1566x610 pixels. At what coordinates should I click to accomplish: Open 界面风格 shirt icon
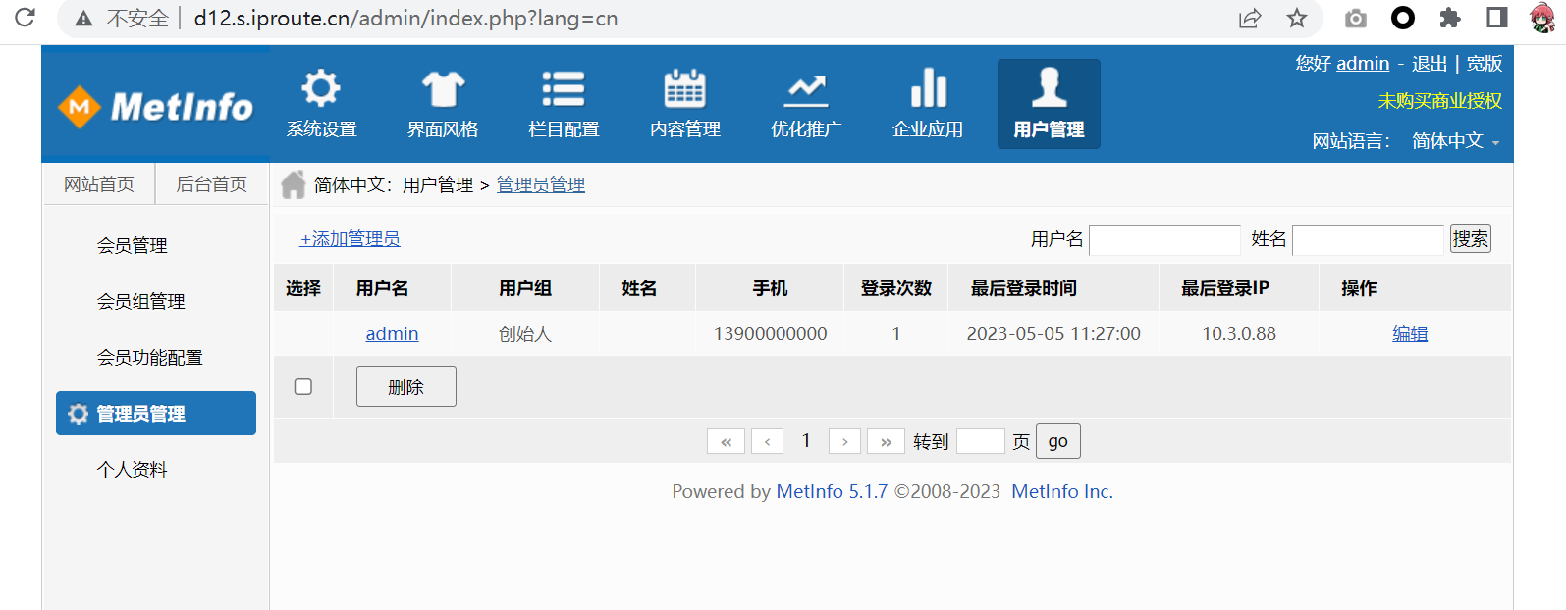click(x=443, y=89)
